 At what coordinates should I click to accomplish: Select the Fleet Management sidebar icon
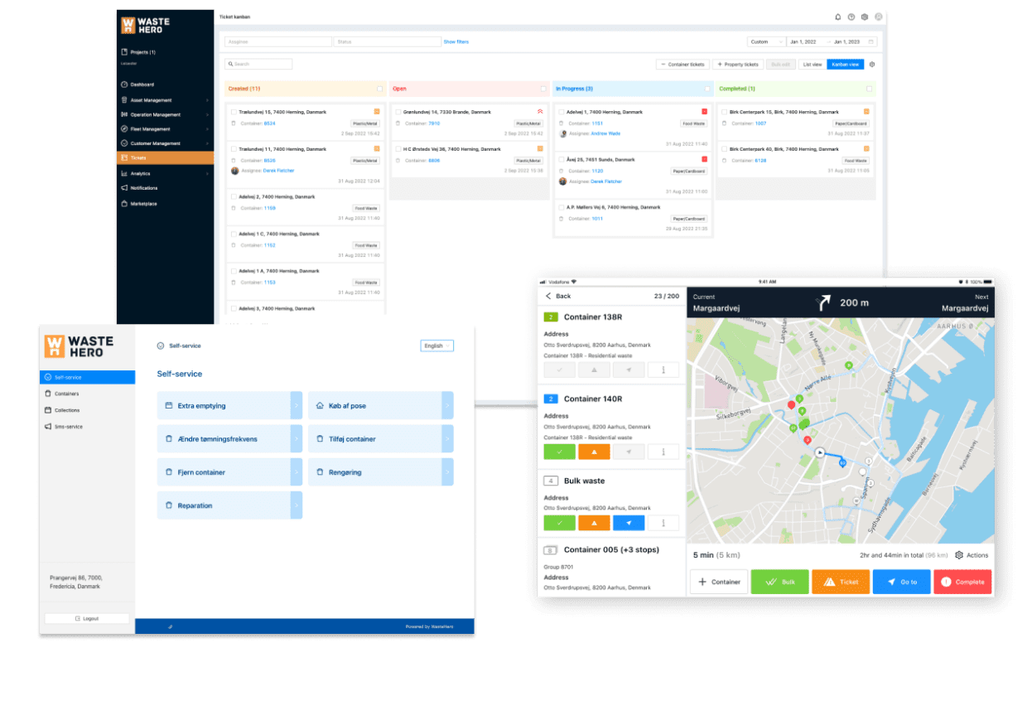(124, 128)
